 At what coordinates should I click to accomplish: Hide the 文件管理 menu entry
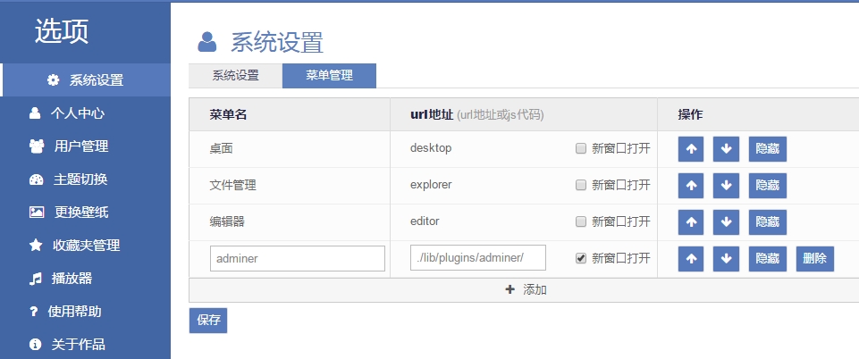pyautogui.click(x=768, y=186)
